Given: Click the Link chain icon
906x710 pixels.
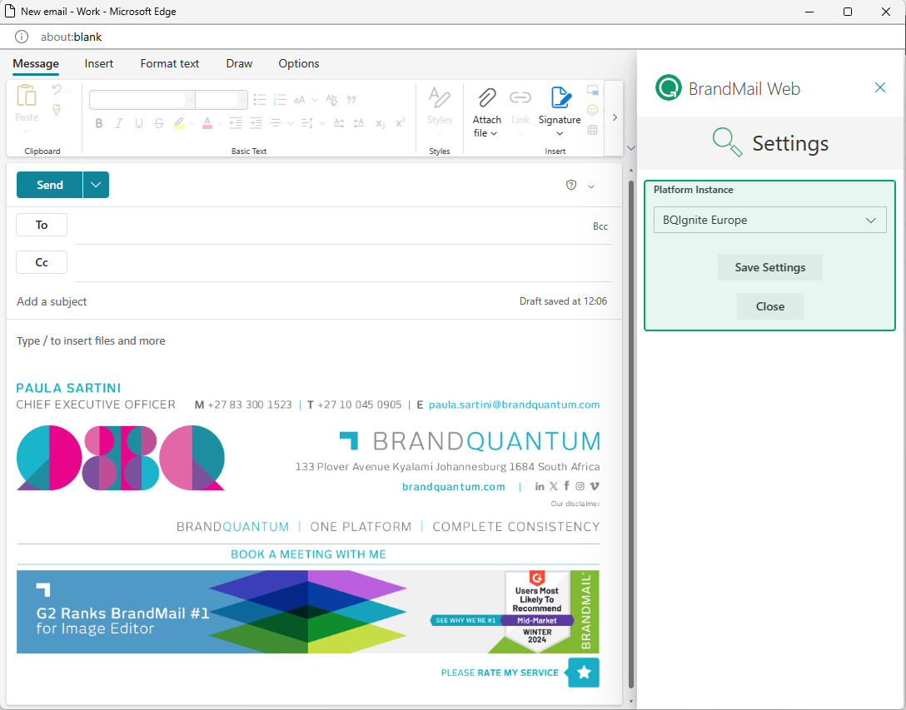Looking at the screenshot, I should coord(520,97).
